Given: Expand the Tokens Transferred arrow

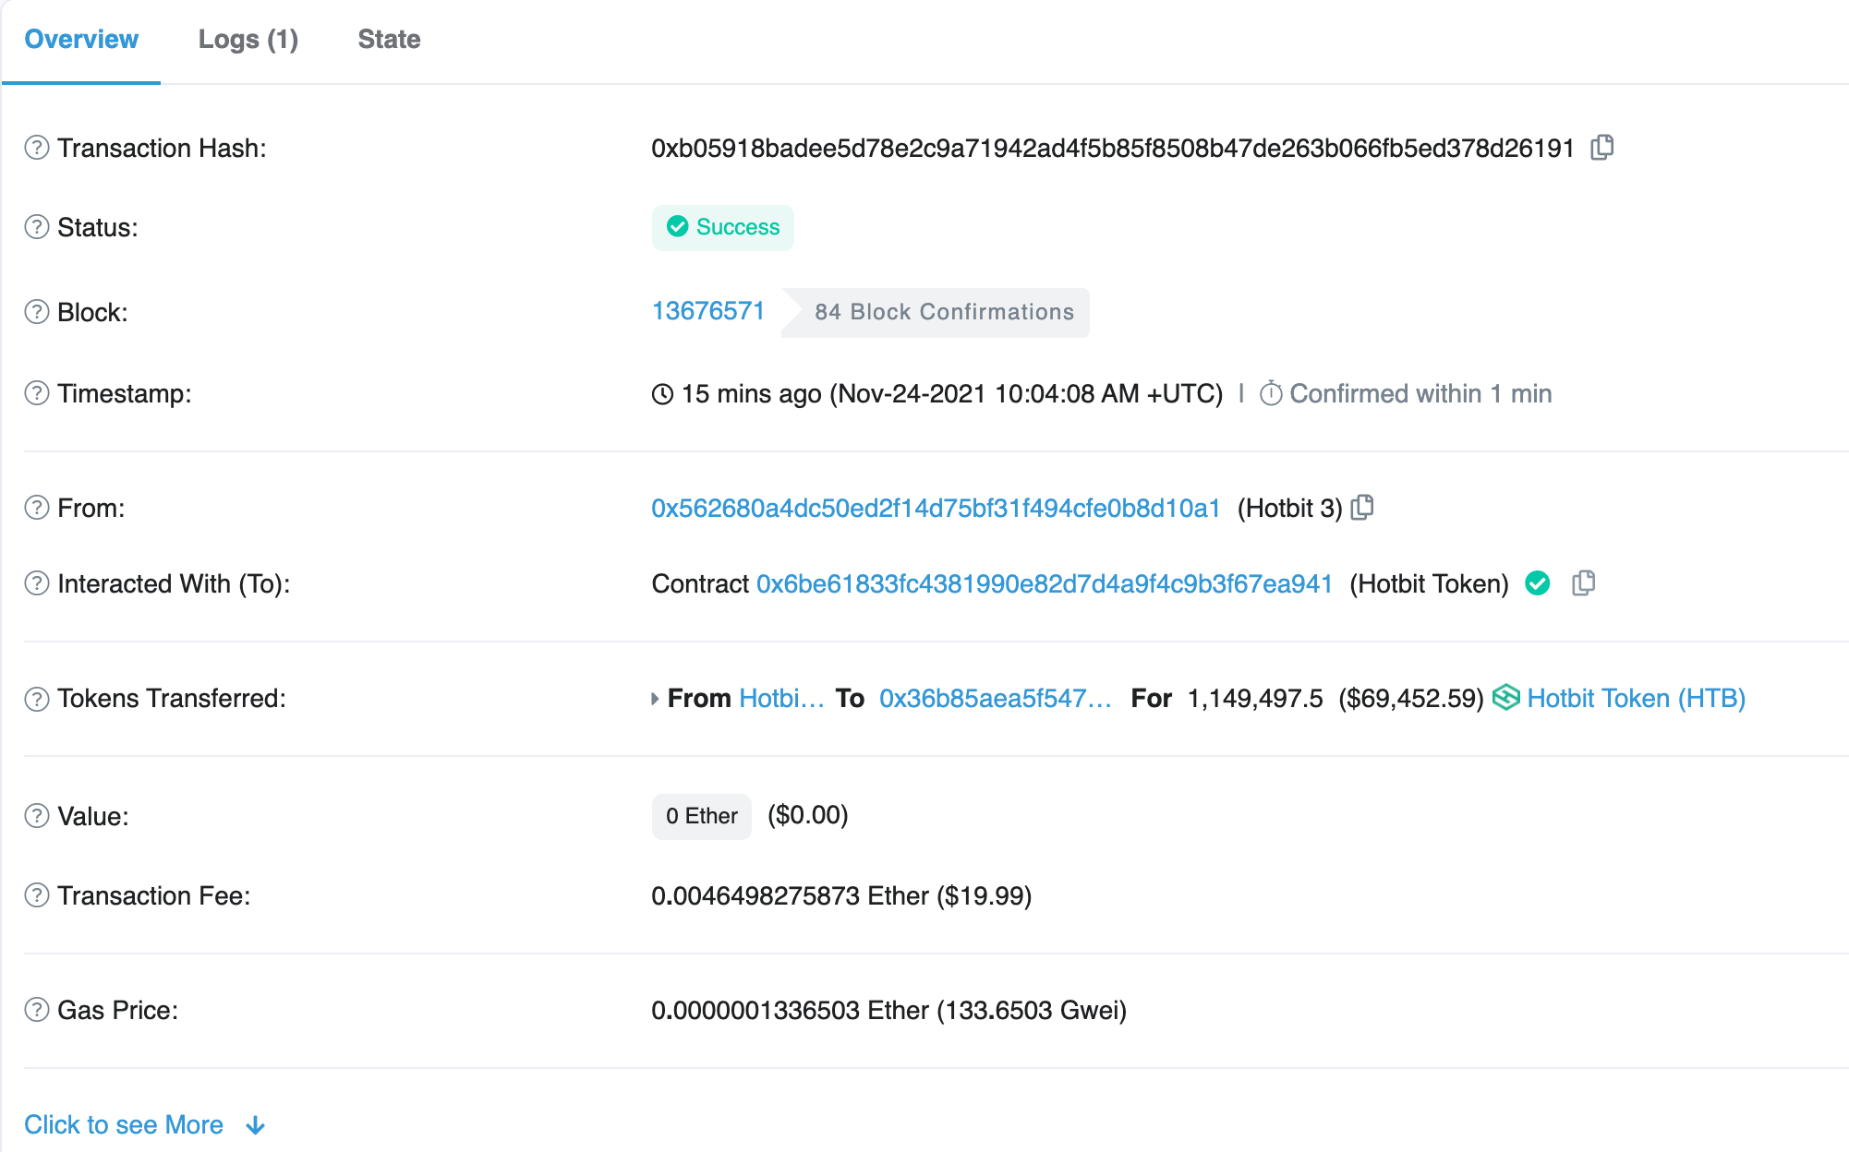Looking at the screenshot, I should (655, 699).
